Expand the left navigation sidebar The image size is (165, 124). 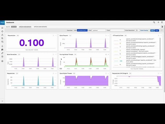[2, 101]
